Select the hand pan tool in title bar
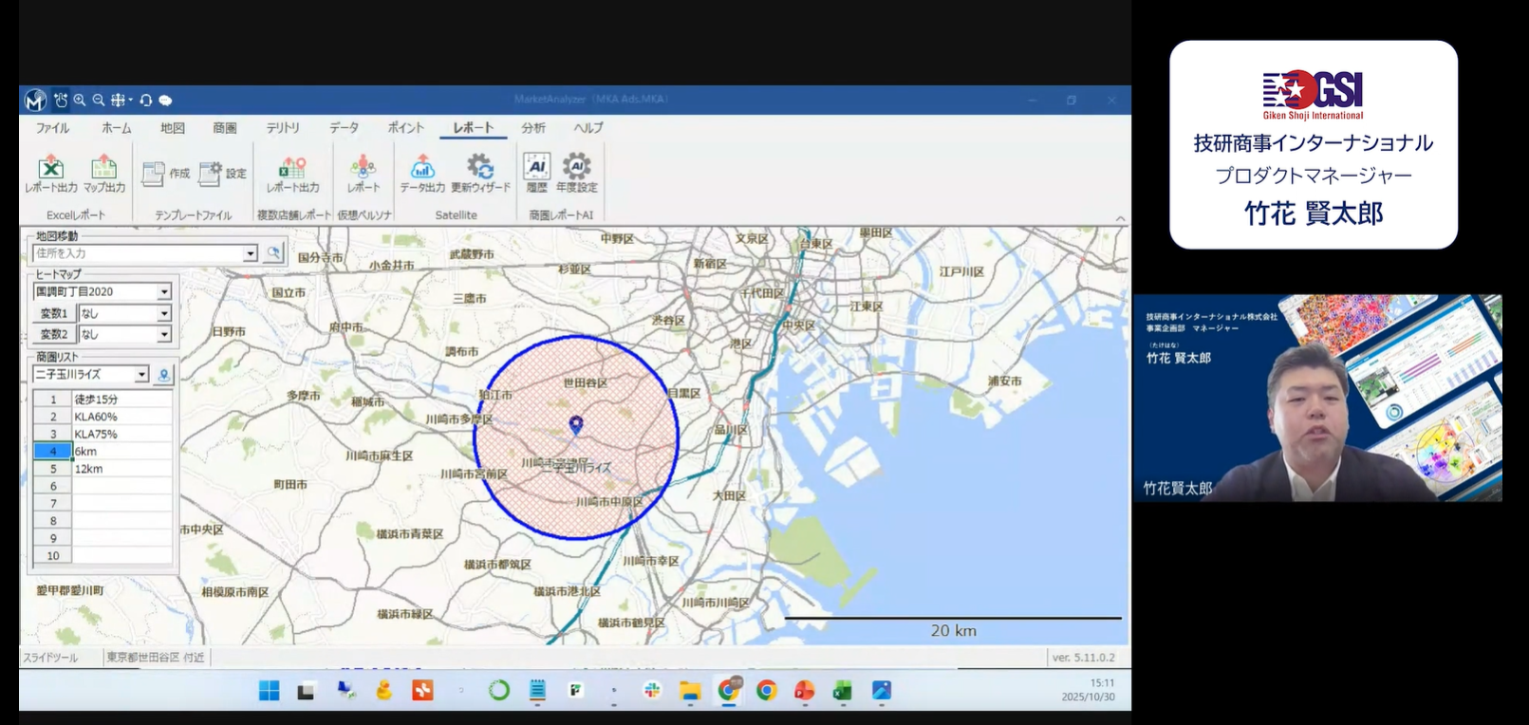 [61, 100]
